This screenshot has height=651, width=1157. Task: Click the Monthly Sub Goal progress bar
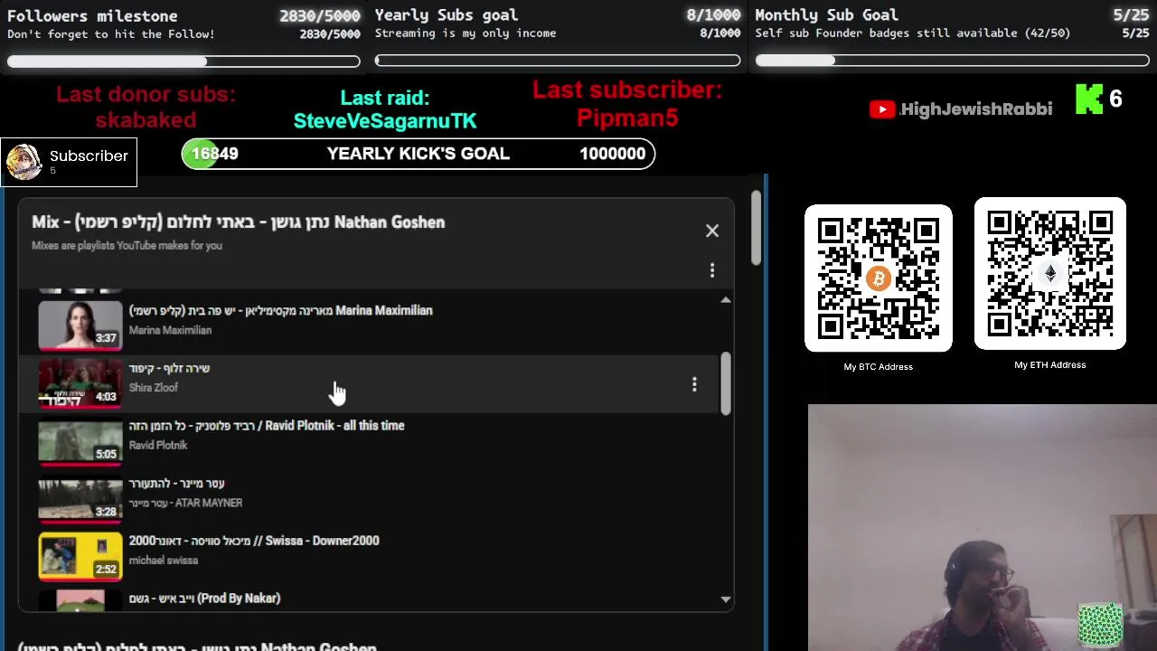coord(952,61)
